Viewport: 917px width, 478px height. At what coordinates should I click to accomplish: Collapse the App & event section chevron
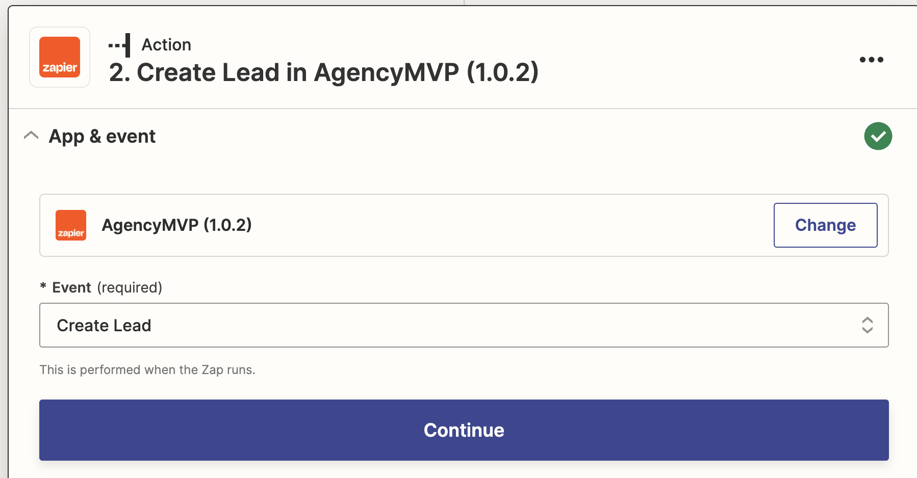coord(31,136)
